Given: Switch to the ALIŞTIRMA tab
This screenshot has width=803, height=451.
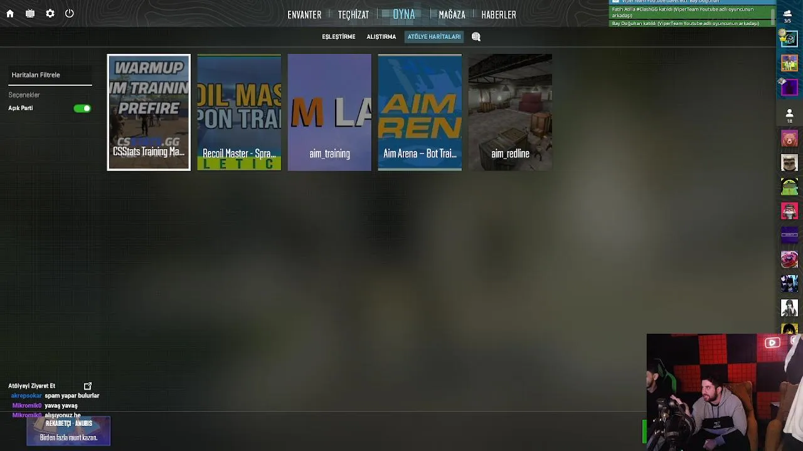Looking at the screenshot, I should (x=381, y=37).
